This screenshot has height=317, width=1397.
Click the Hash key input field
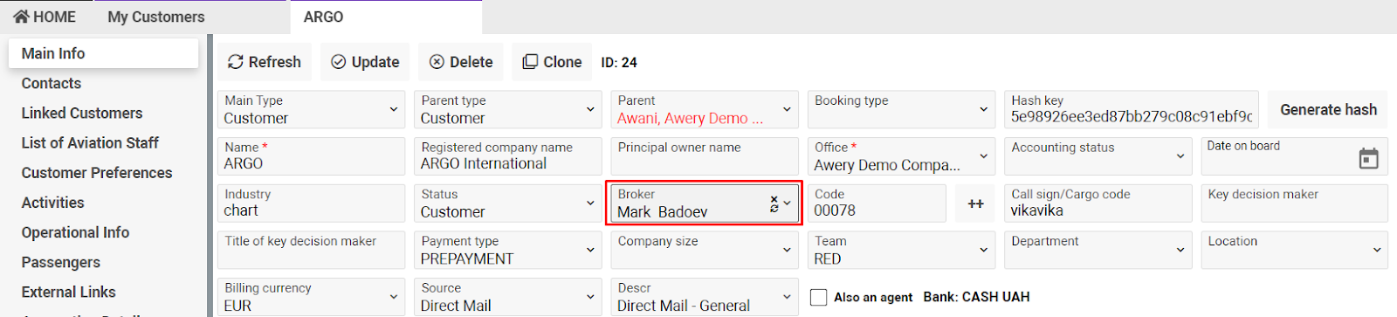point(1132,109)
